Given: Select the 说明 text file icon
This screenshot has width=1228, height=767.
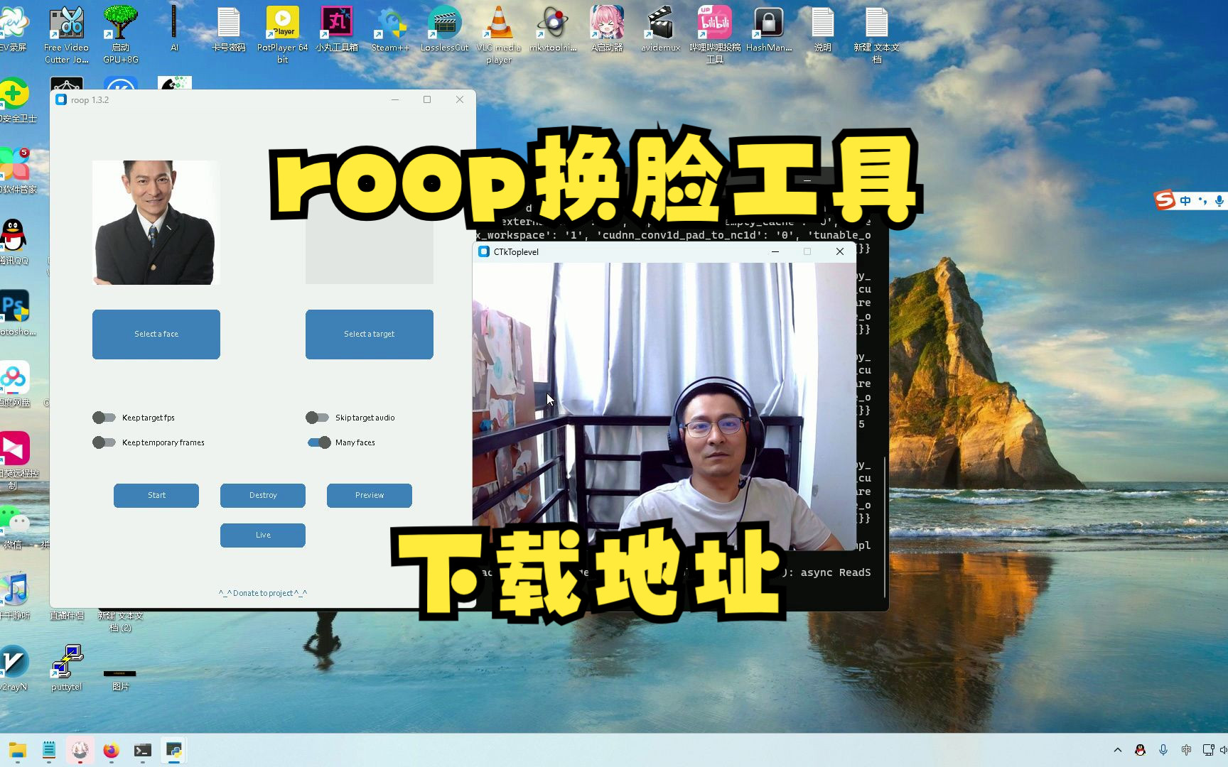Looking at the screenshot, I should pos(823,28).
